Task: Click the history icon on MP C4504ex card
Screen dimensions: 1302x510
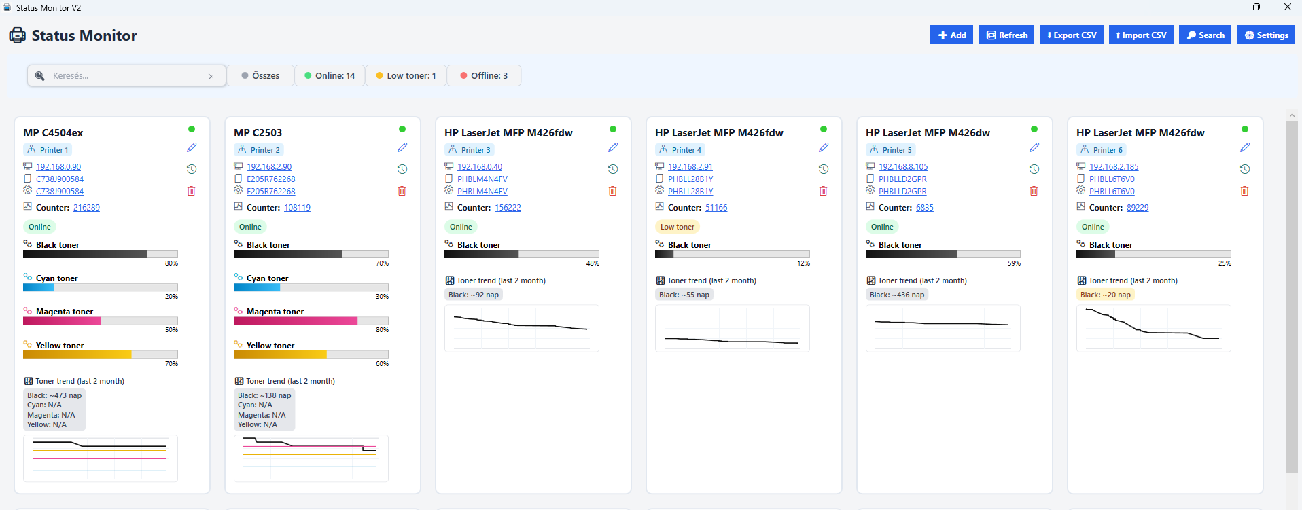Action: 192,169
